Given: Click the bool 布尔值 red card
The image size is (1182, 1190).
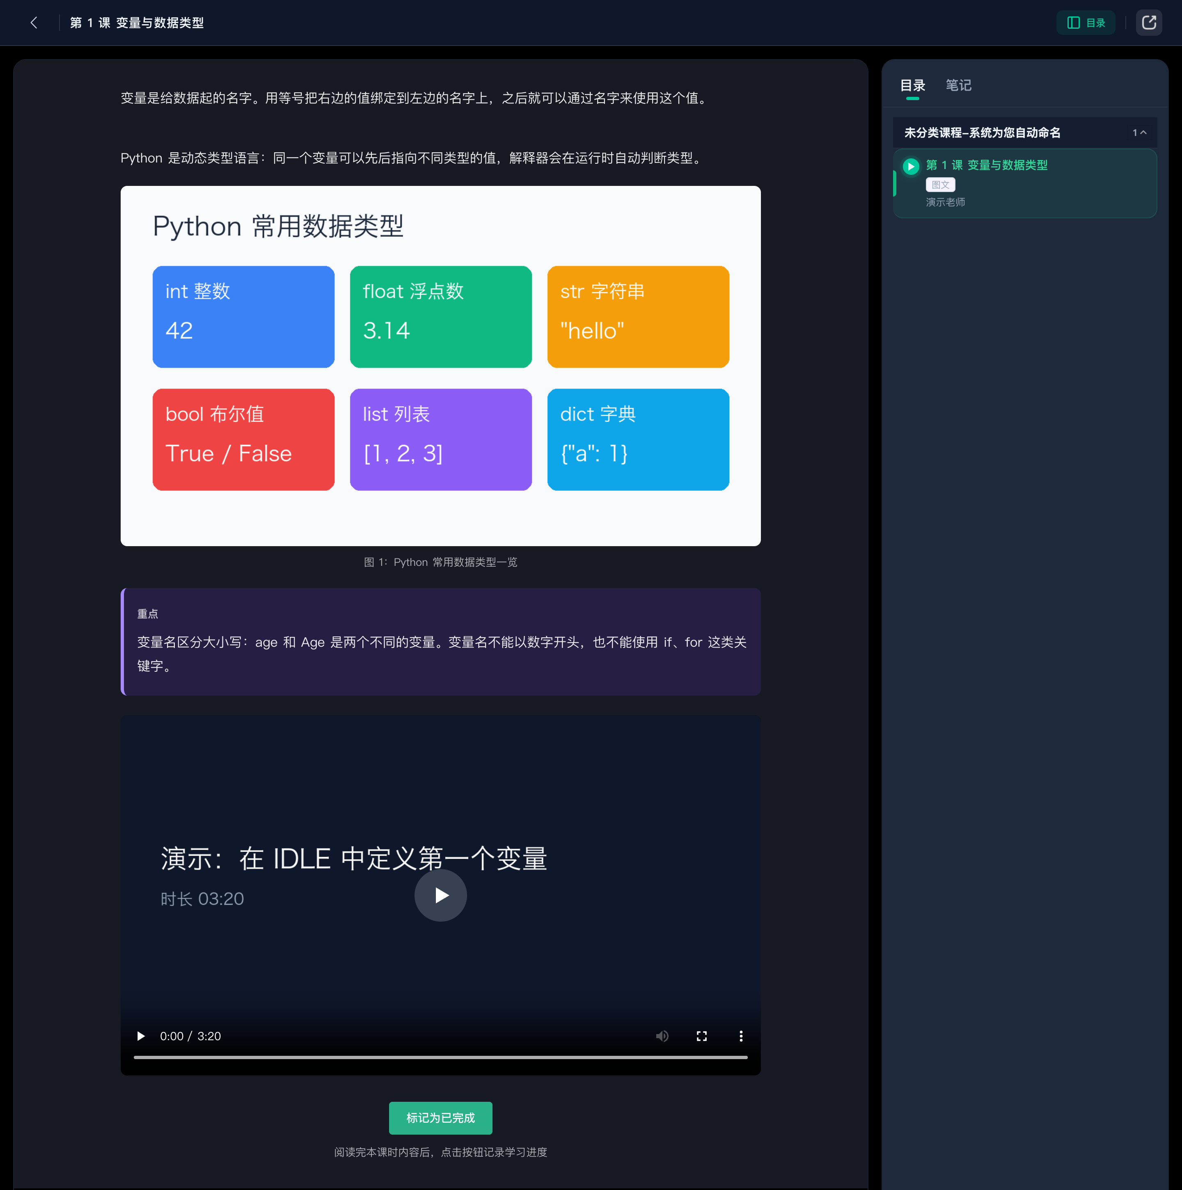Looking at the screenshot, I should click(243, 439).
